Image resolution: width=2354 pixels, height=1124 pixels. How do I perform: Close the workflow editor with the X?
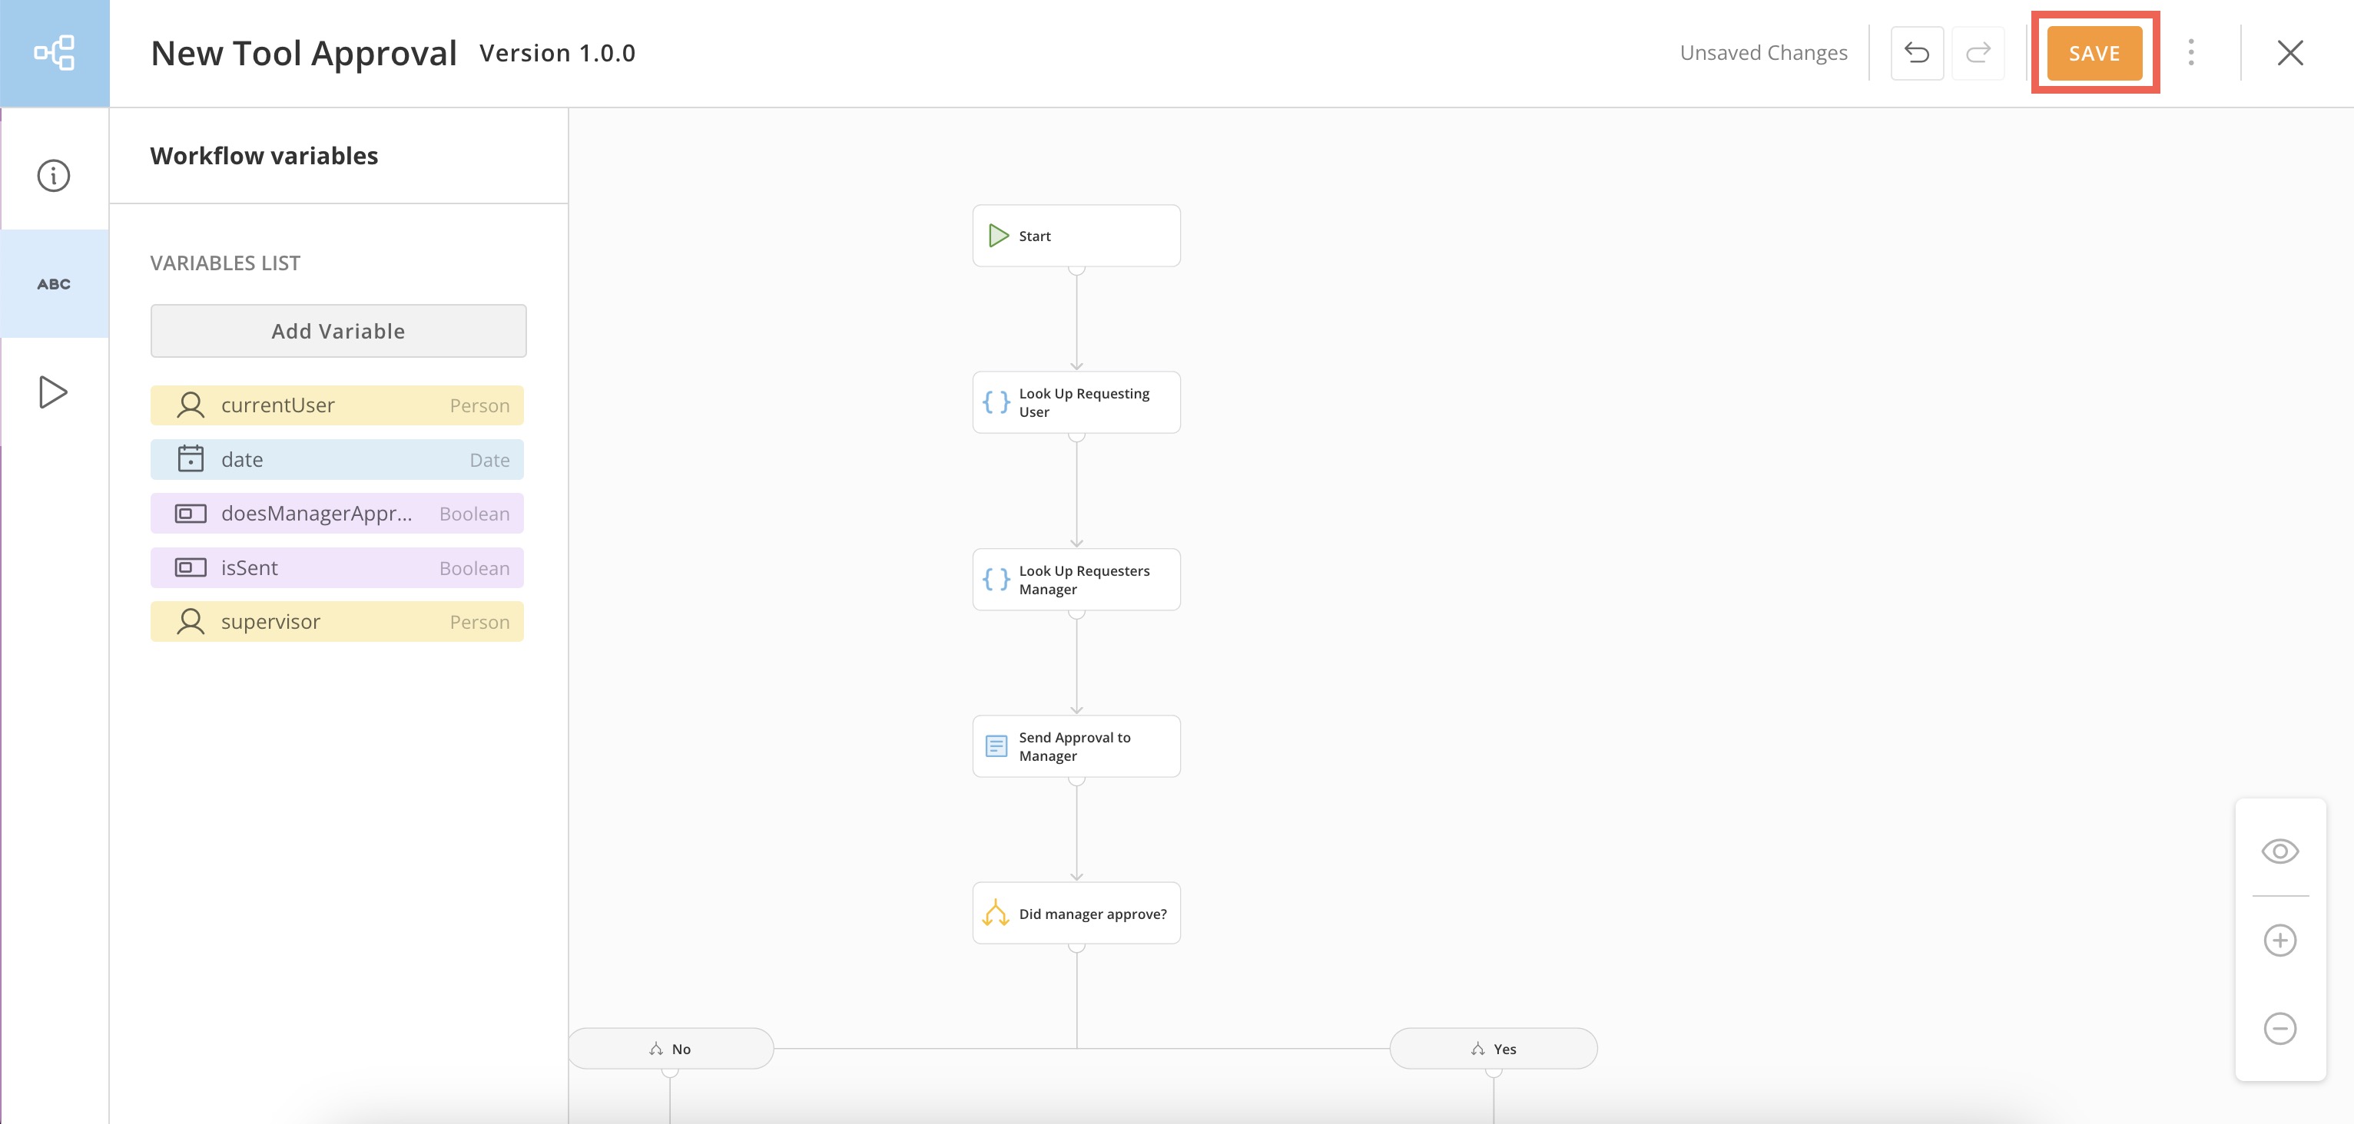tap(2289, 53)
